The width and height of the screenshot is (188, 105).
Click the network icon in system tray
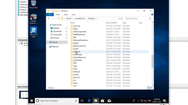point(142,101)
